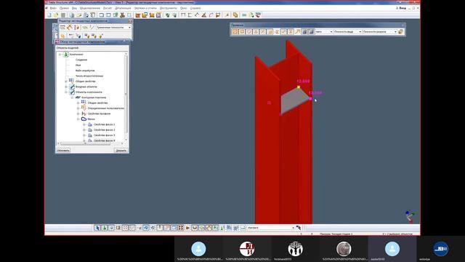Toggle the circle-shaped snap to points switch

pos(248,31)
